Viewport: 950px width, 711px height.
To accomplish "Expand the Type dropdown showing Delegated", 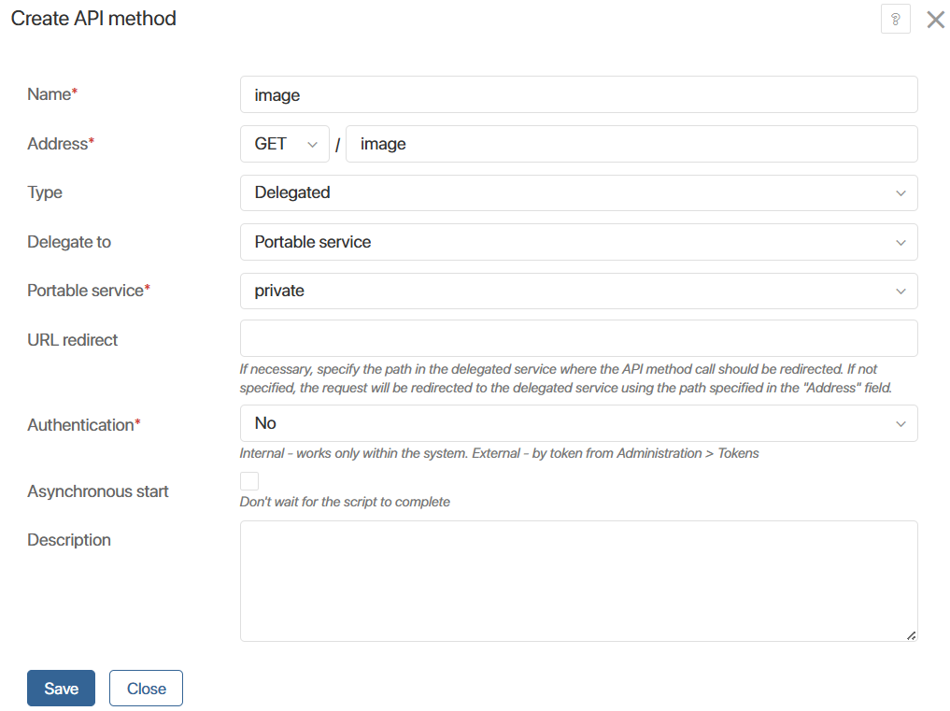I will 579,192.
